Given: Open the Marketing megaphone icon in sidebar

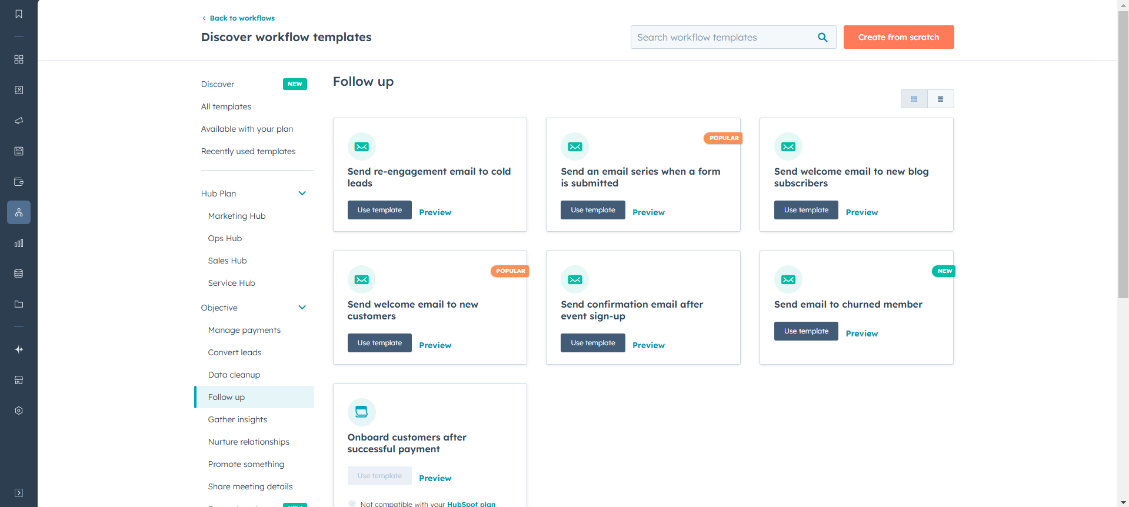Looking at the screenshot, I should click(x=19, y=121).
